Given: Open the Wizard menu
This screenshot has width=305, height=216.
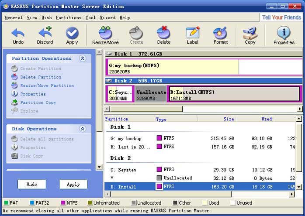Looking at the screenshot, I should point(107,18).
